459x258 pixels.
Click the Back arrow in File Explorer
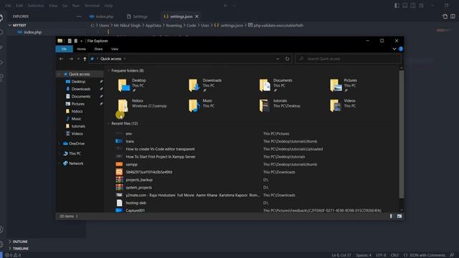62,59
